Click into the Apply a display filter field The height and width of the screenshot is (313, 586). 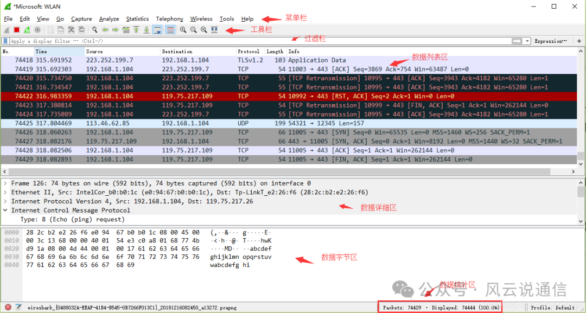(x=260, y=41)
